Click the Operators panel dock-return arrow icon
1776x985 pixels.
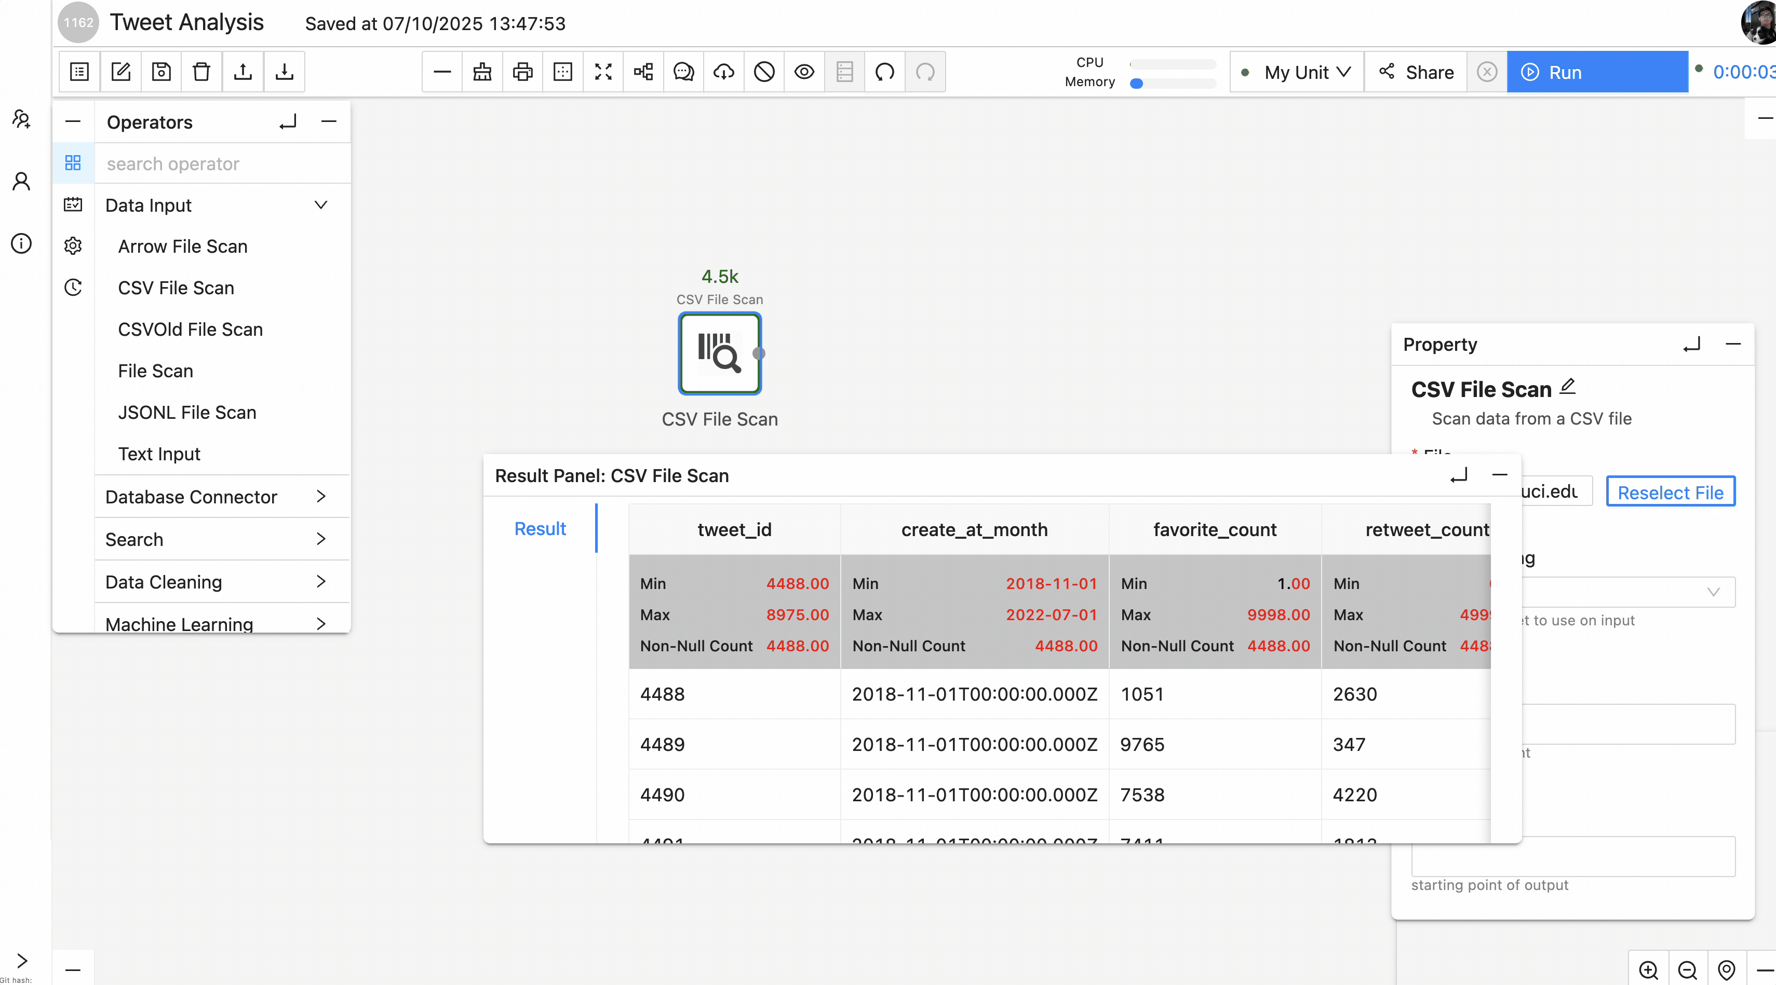[288, 122]
